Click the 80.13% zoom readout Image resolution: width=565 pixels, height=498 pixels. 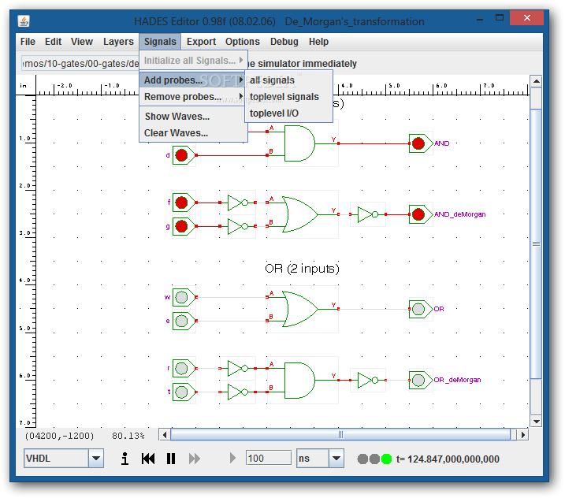tap(128, 436)
